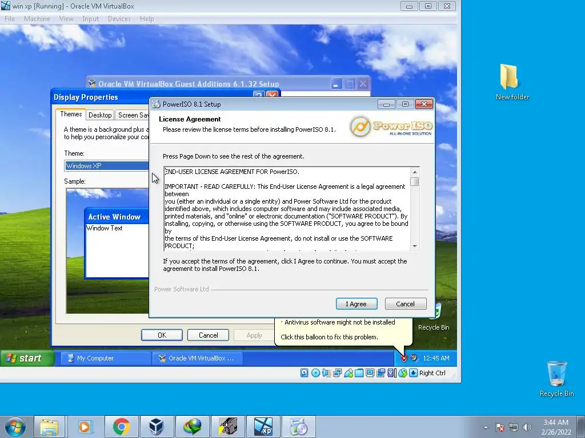Open VirtualBox Manager from the taskbar
The image size is (585, 438).
pos(156,427)
